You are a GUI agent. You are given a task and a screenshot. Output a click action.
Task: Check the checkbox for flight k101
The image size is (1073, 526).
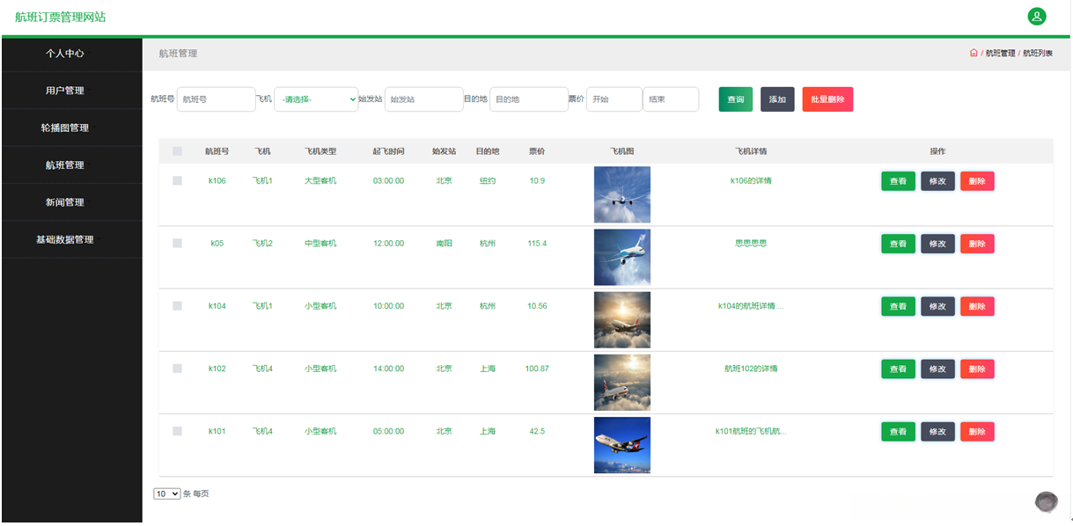(177, 431)
